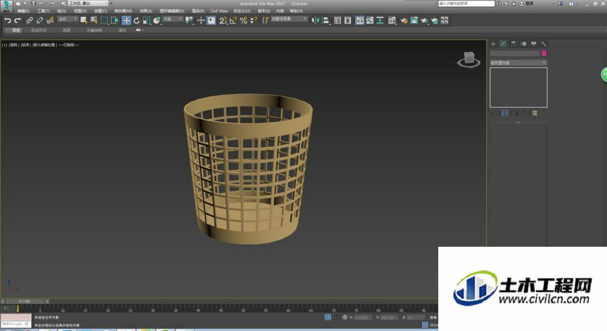Click the Render in the Cloud icon
Image resolution: width=607 pixels, height=331 pixels.
pos(435,21)
